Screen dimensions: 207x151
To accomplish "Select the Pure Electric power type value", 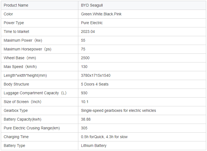I will (x=92, y=23).
